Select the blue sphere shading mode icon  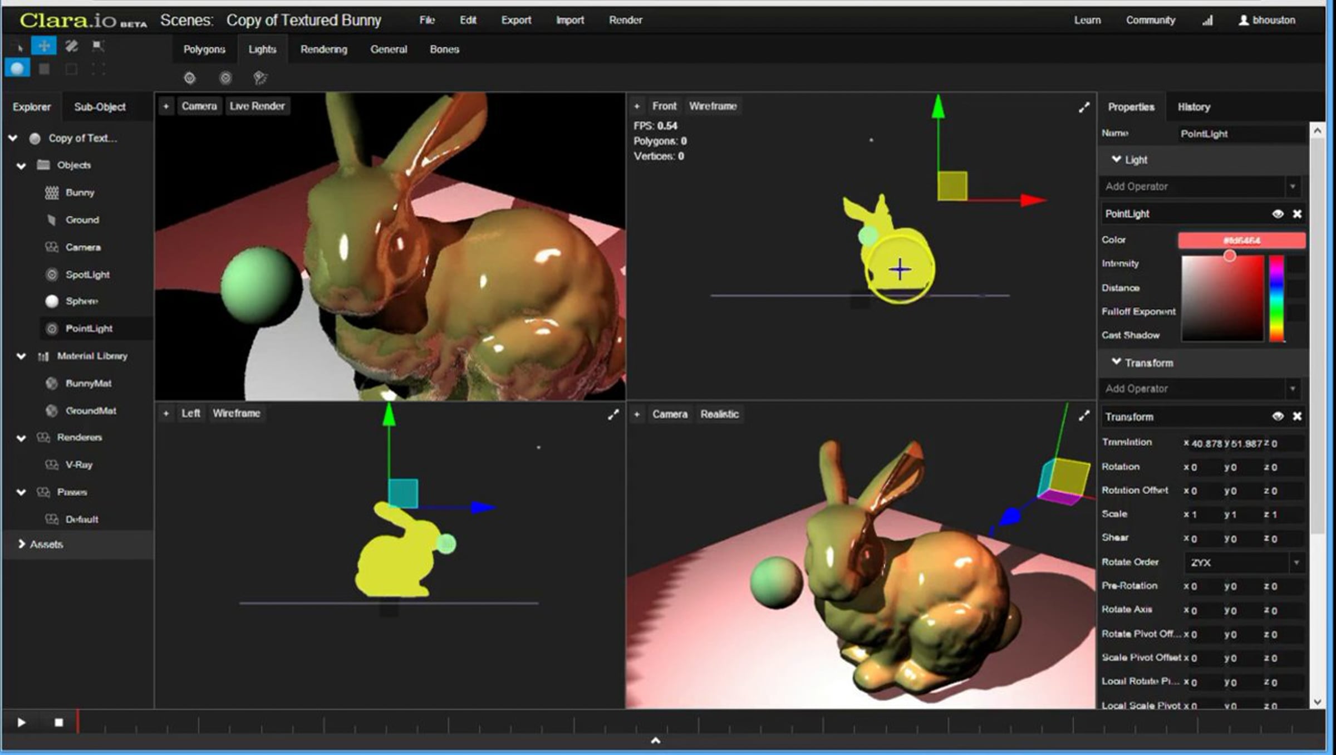pos(17,68)
